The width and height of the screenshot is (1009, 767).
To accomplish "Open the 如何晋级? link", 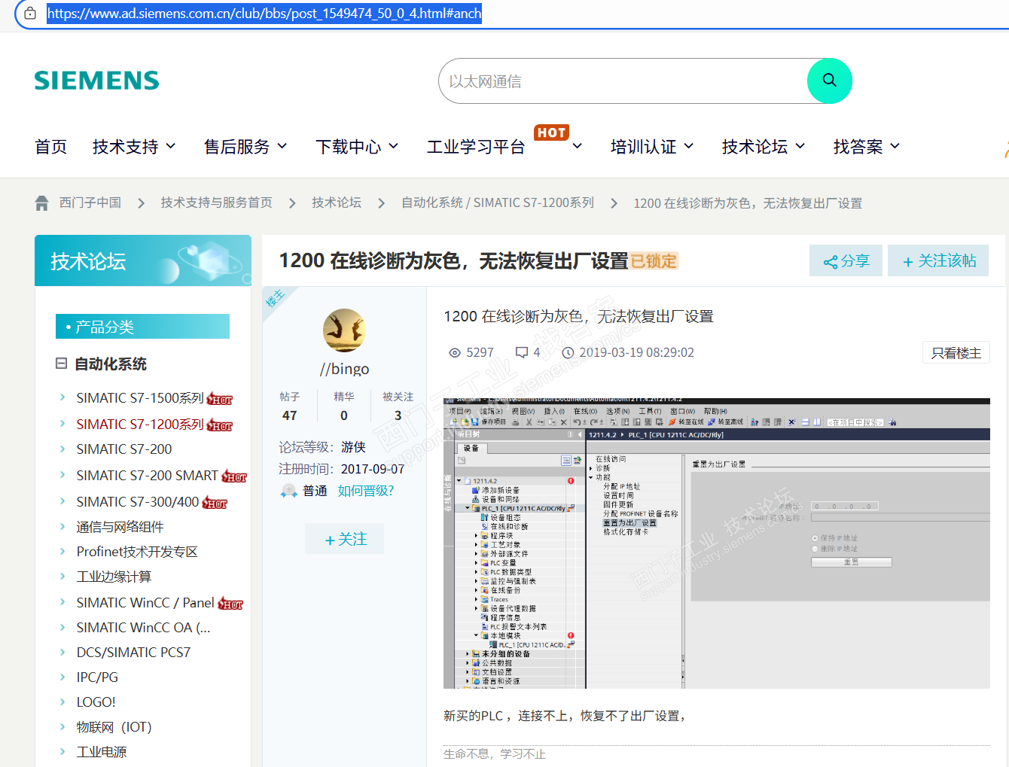I will click(x=366, y=491).
